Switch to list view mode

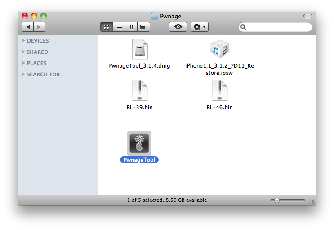(x=119, y=27)
